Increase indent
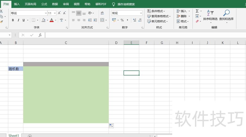The height and width of the screenshot is (137, 246). 95,20
